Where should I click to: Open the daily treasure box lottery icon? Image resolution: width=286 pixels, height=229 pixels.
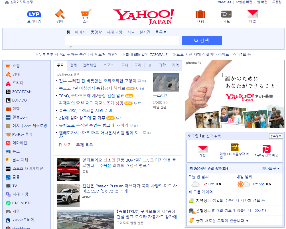235,147
